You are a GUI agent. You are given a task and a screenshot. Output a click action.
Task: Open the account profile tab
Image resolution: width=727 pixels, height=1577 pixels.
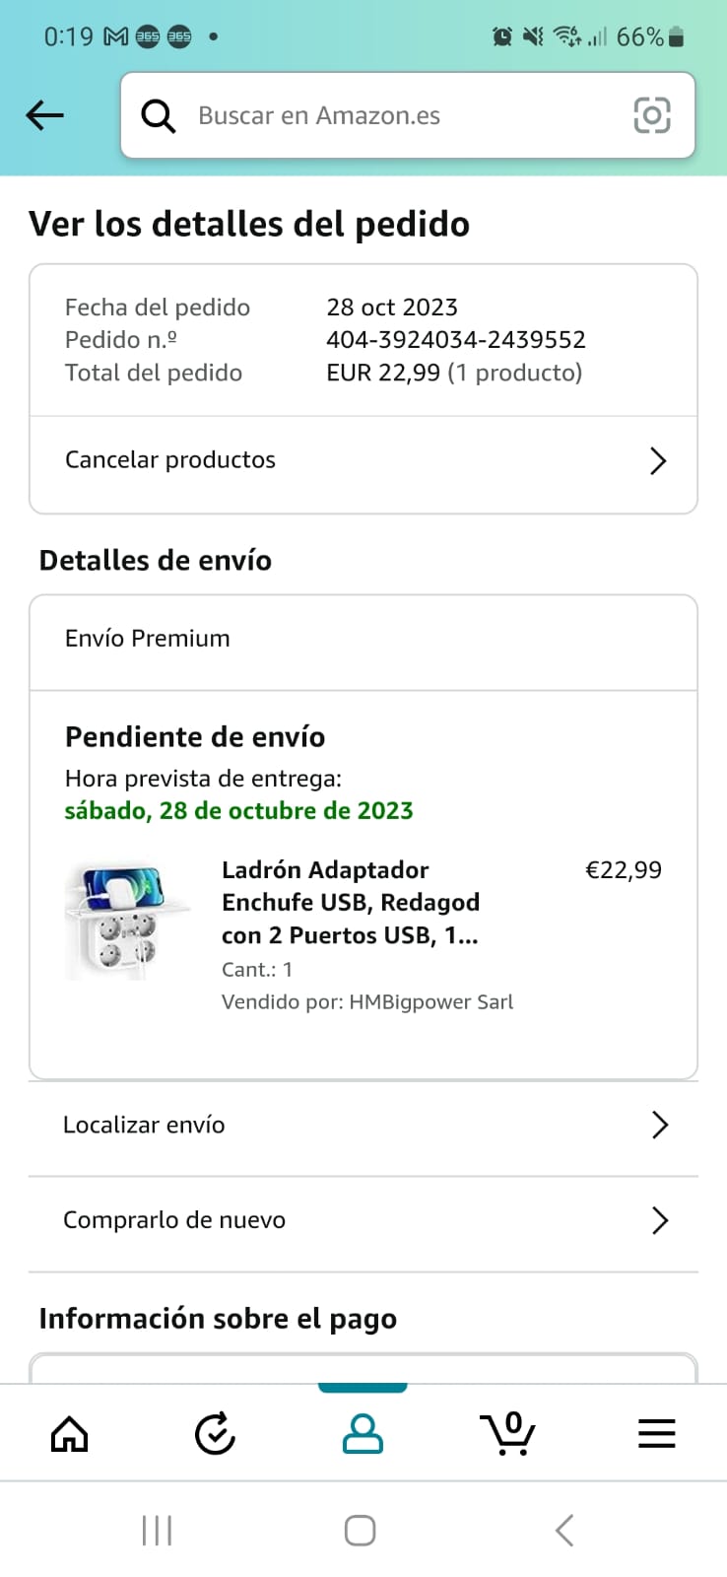(363, 1433)
